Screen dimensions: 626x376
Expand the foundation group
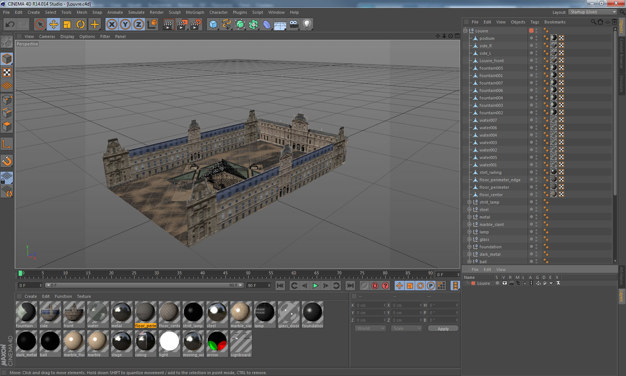pyautogui.click(x=469, y=247)
